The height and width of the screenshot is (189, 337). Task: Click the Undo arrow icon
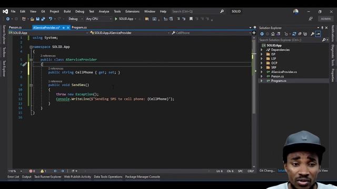[51, 19]
